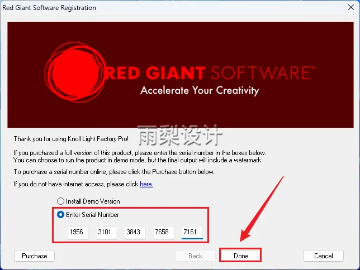
Task: Click the serial field containing 1956
Action: point(78,233)
